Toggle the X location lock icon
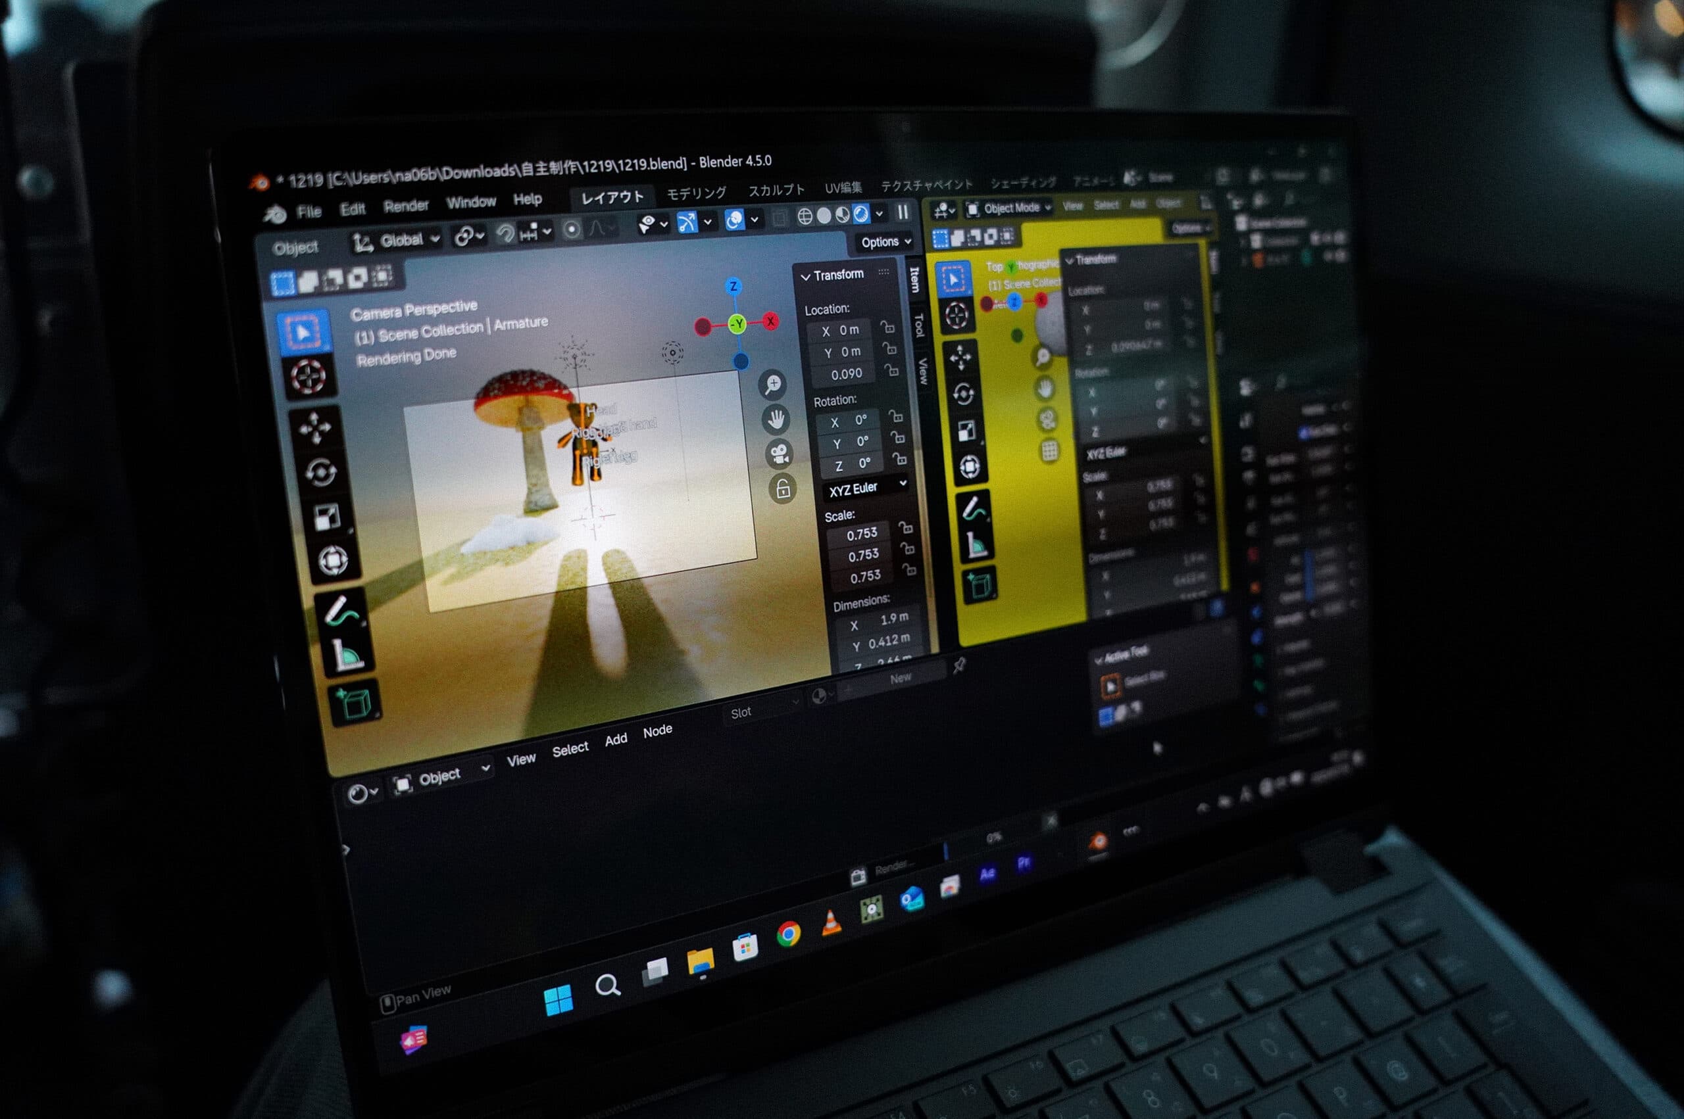The height and width of the screenshot is (1119, 1684). pos(887,327)
